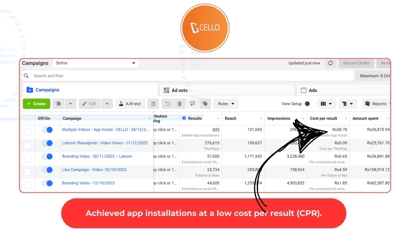
Task: Click the green Create button
Action: (36, 103)
